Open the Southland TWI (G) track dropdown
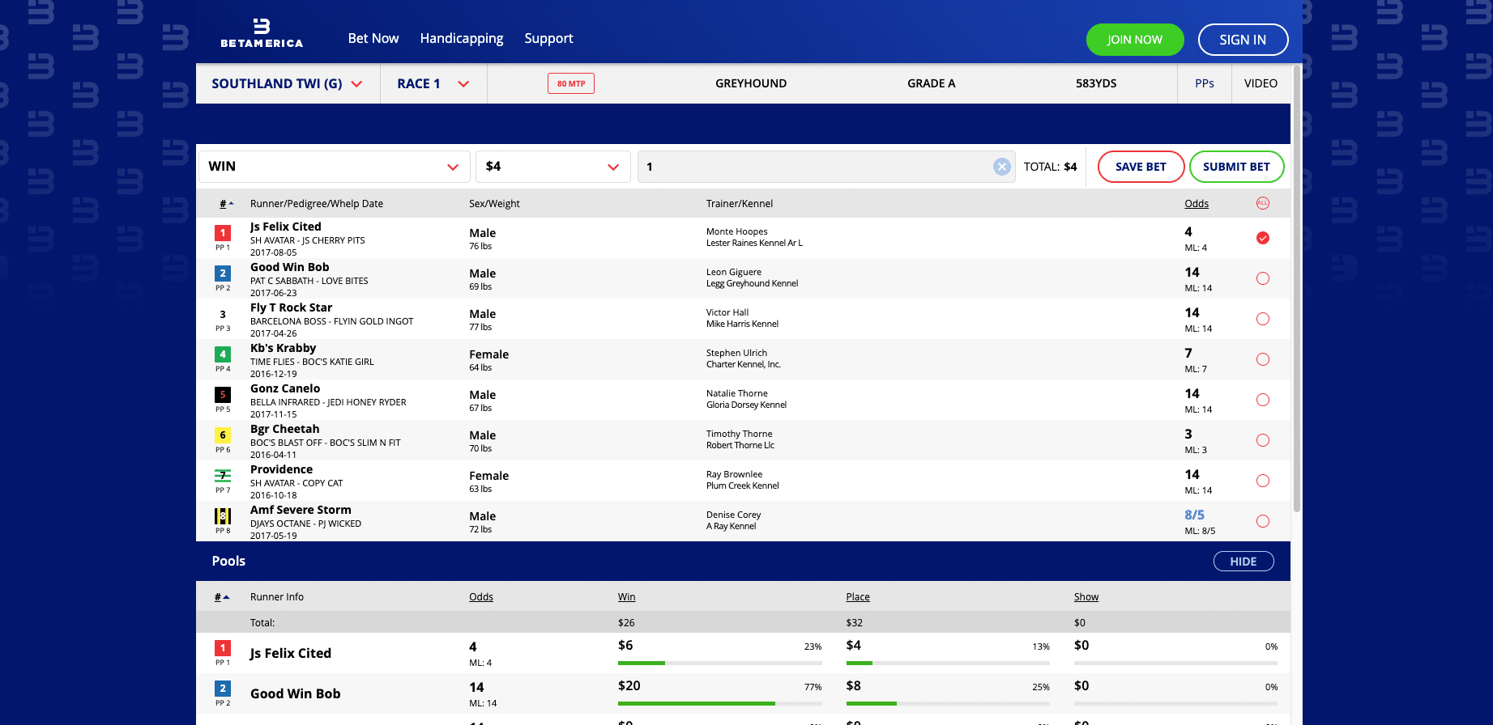Viewport: 1493px width, 725px height. 288,83
